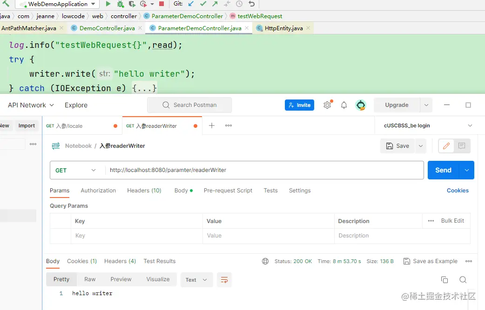The width and height of the screenshot is (485, 310).
Task: Open Explore in Postman header
Action: (76, 105)
